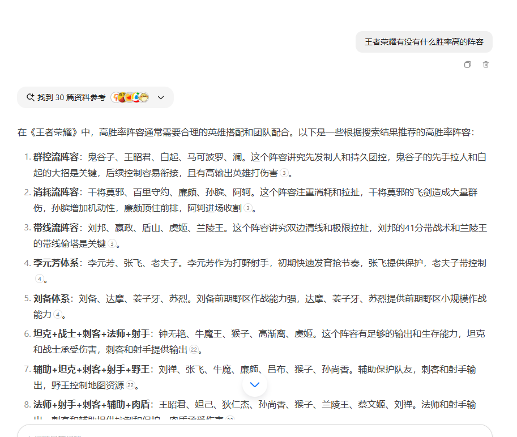Open citation 3 after the 群控流阵容 item

point(284,173)
